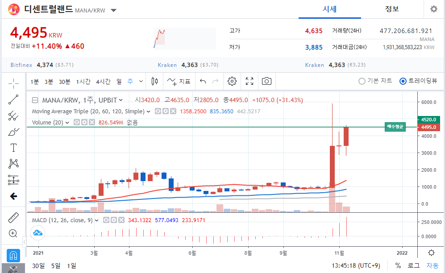
Task: Select the 4시간 interval
Action: [x=103, y=82]
